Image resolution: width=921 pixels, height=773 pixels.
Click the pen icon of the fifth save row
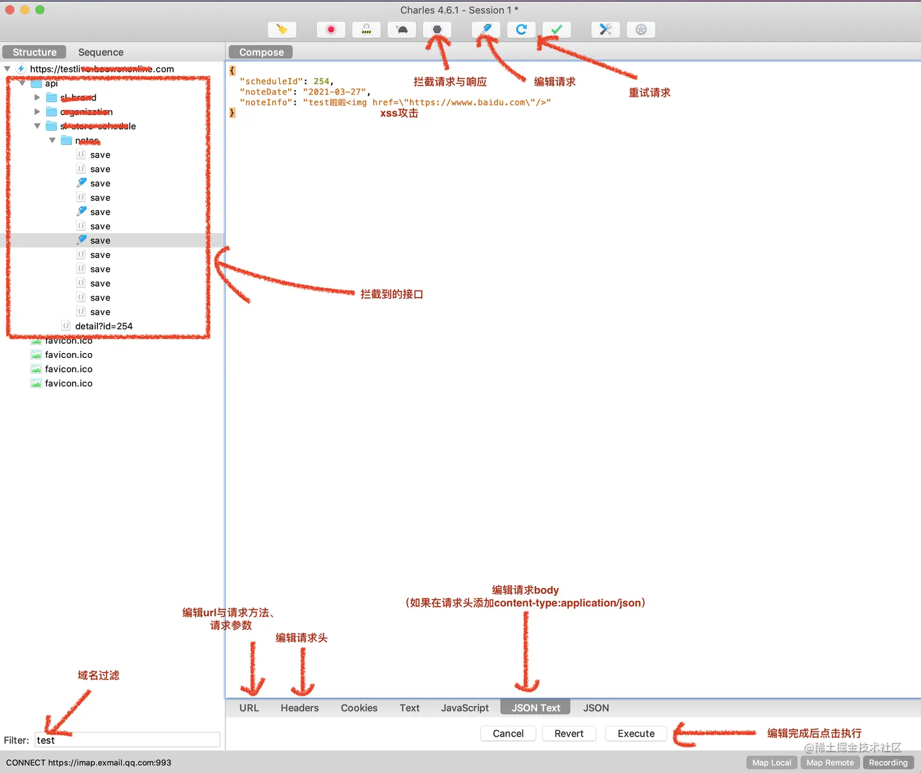82,211
